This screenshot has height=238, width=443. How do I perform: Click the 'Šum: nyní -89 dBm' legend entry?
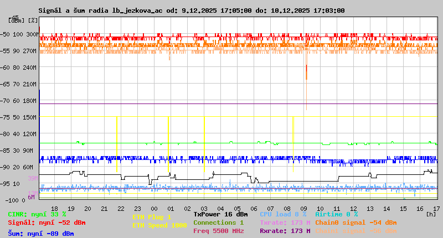[41, 234]
